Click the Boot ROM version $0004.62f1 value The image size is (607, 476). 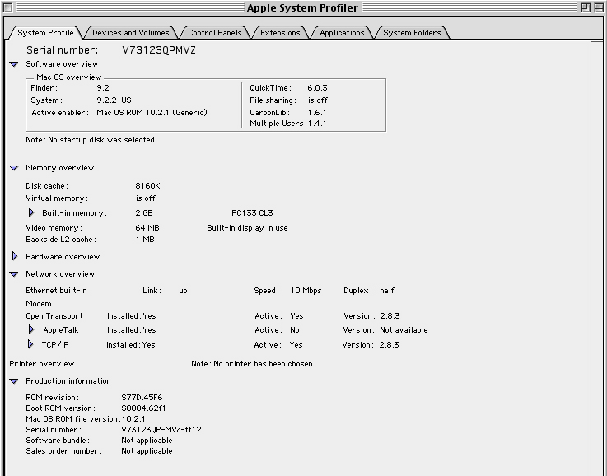(143, 408)
